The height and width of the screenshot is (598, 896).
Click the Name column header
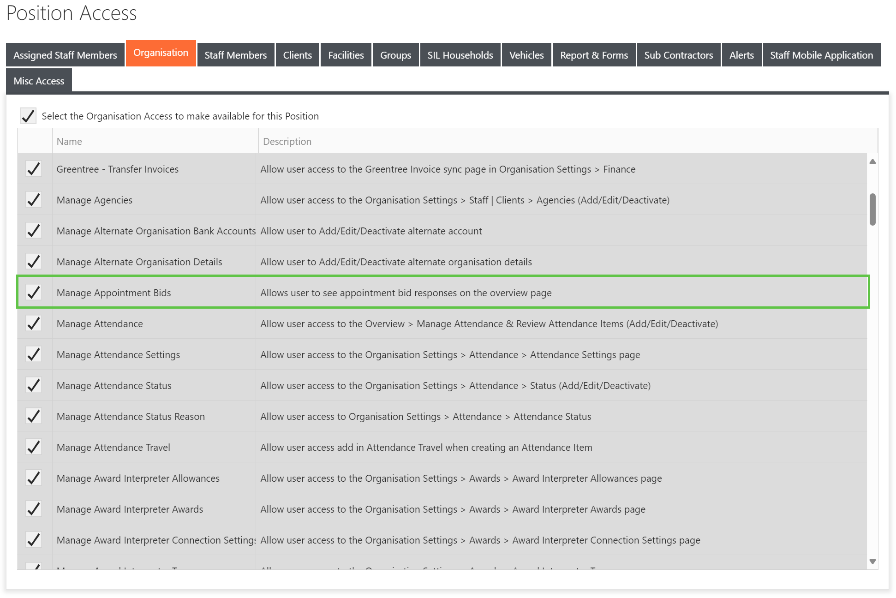point(155,141)
